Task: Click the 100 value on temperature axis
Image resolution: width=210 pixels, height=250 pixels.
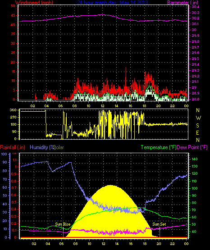Action: tap(194, 188)
